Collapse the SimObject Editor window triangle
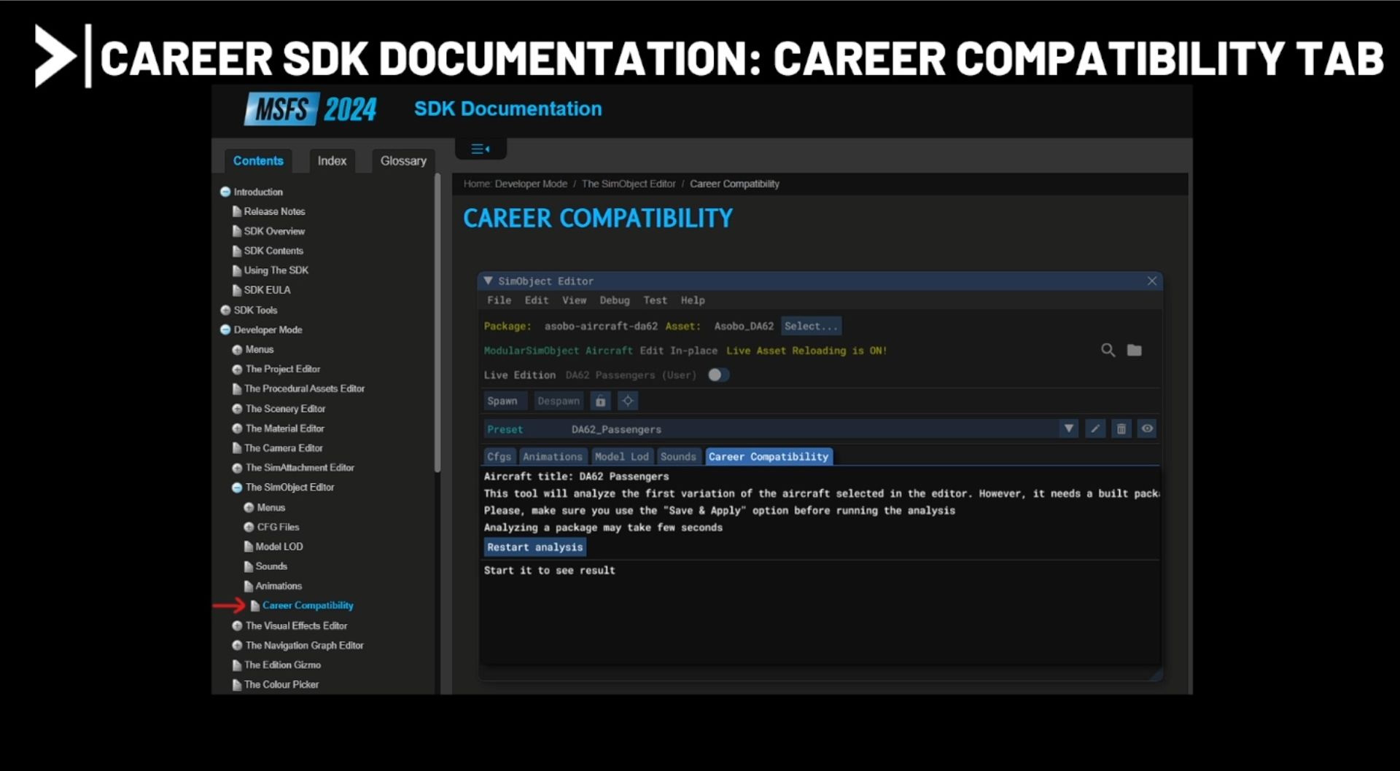Viewport: 1400px width, 771px height. tap(488, 281)
